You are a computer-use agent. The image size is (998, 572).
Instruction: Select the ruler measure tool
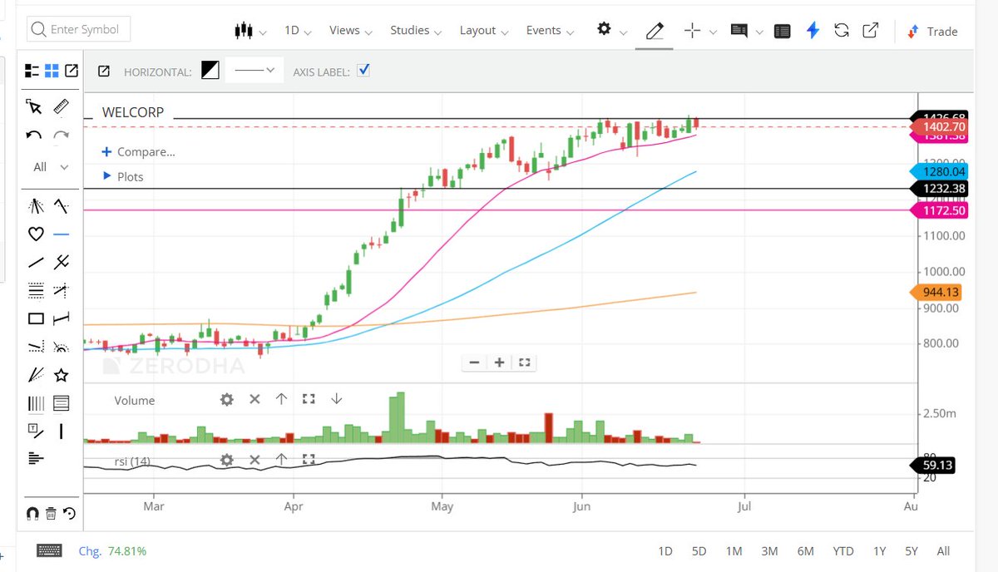[x=61, y=106]
